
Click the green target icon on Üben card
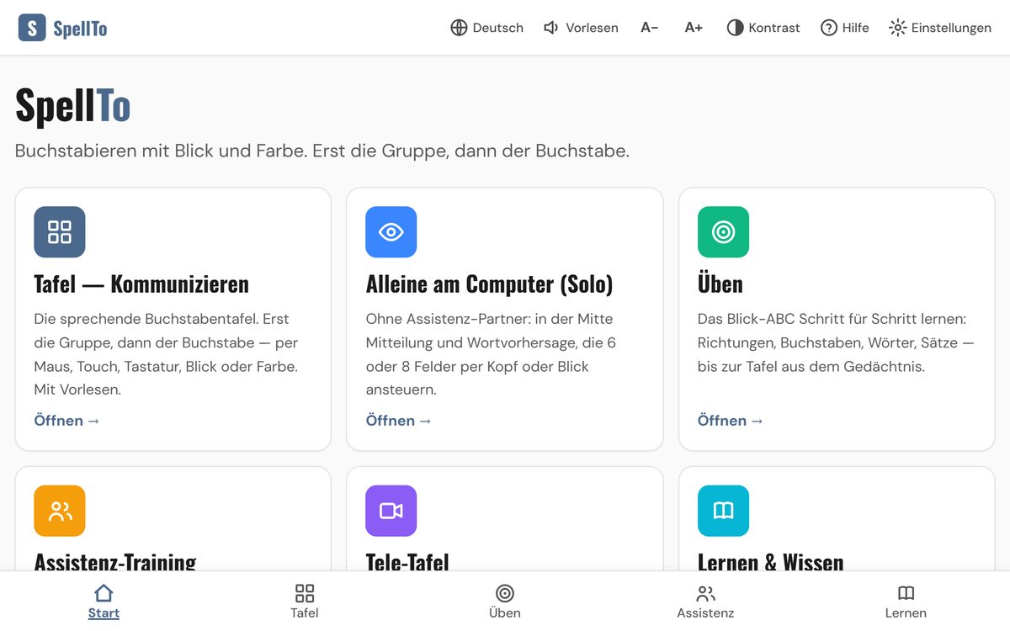click(723, 232)
